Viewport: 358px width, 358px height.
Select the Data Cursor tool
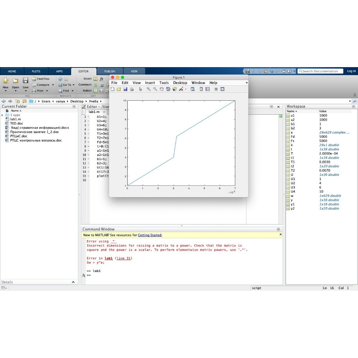pyautogui.click(x=174, y=89)
